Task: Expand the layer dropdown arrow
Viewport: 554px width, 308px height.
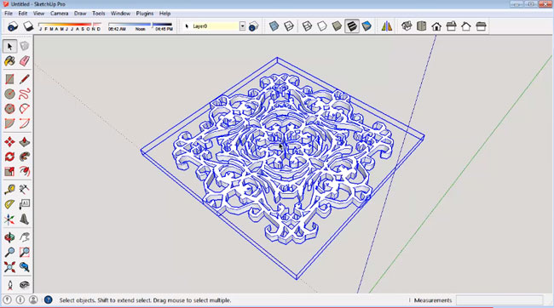Action: click(242, 26)
